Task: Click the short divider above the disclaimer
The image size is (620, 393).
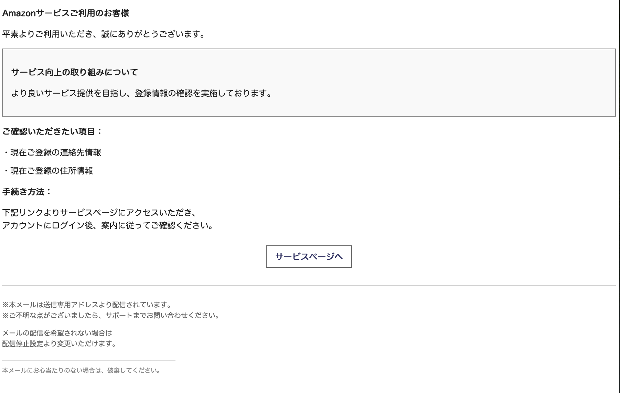Action: [x=88, y=361]
